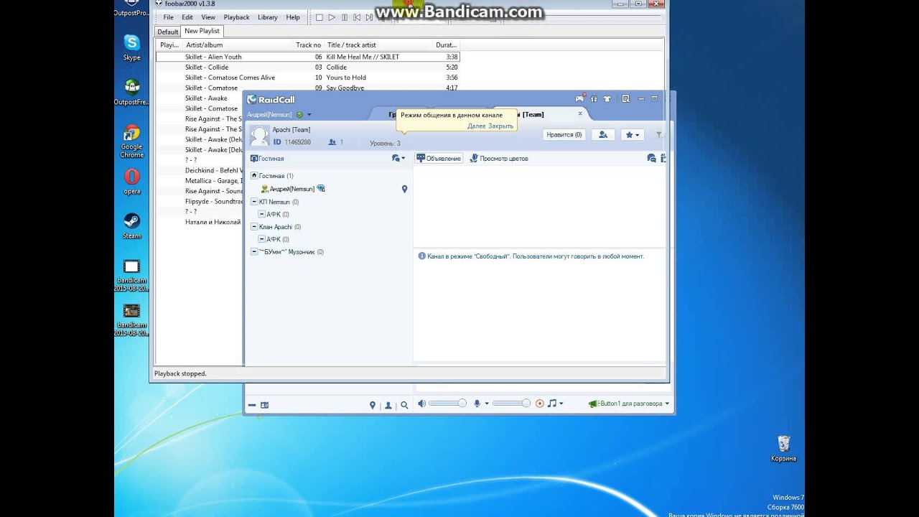Screen dimensions: 919x517
Task: Click the foobar2000 Previous track button
Action: click(x=356, y=17)
